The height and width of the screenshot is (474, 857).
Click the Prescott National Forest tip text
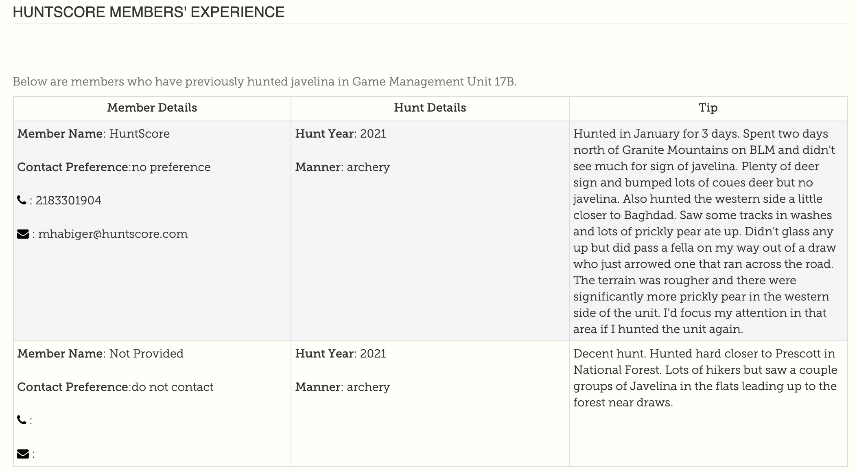[705, 378]
